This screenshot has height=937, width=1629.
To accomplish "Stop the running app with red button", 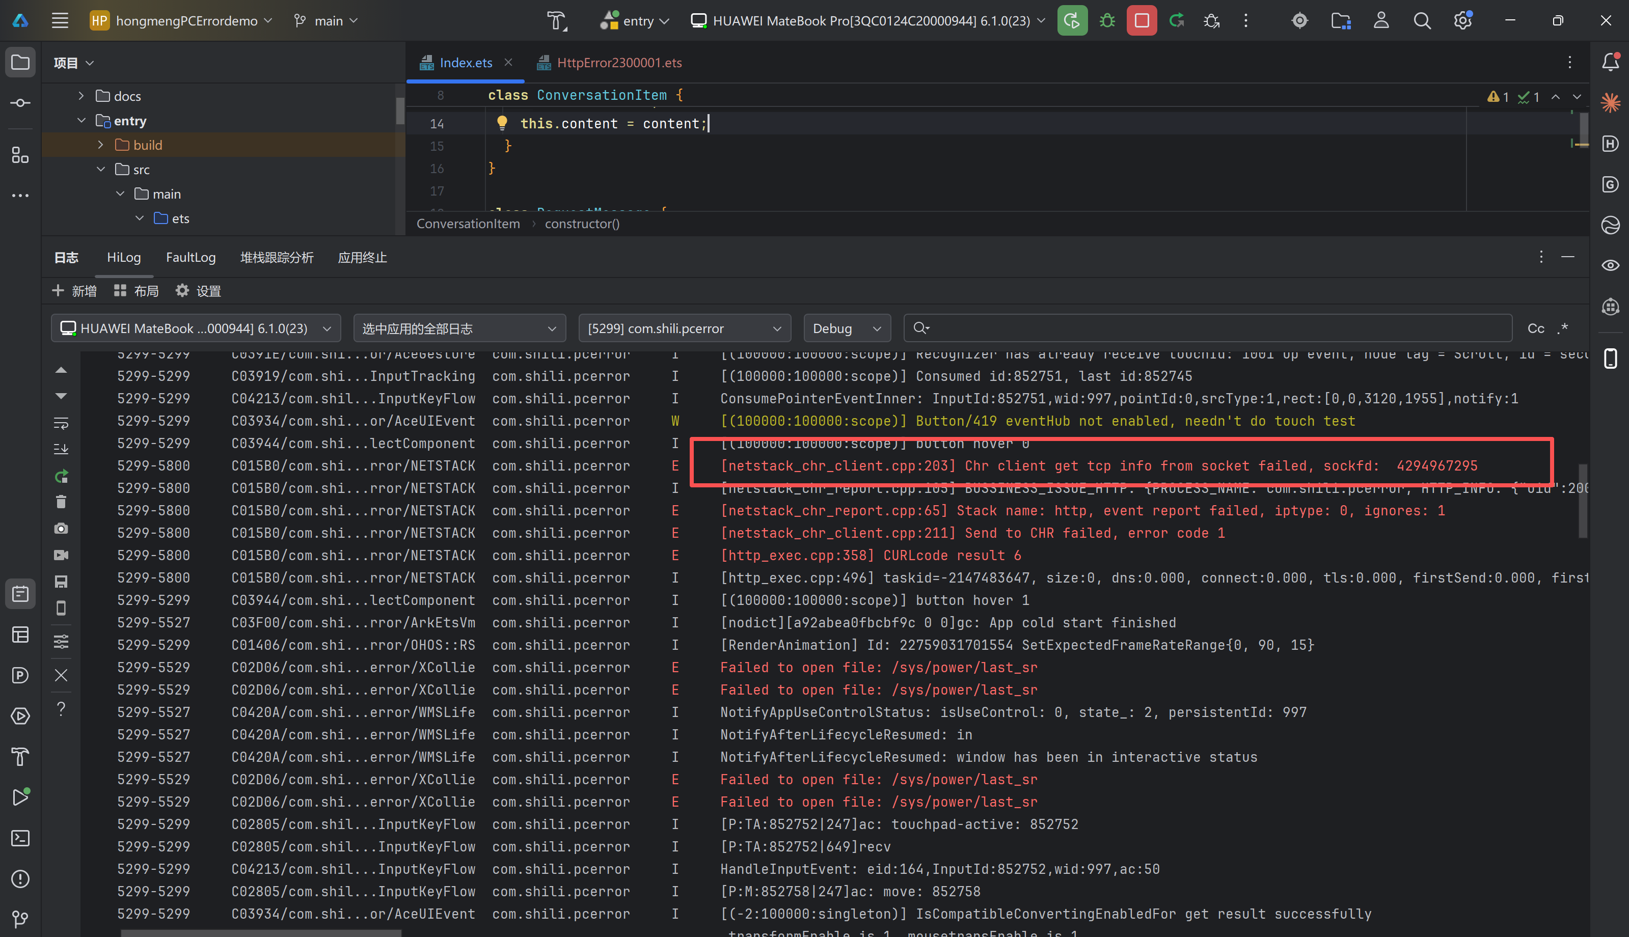I will coord(1142,20).
